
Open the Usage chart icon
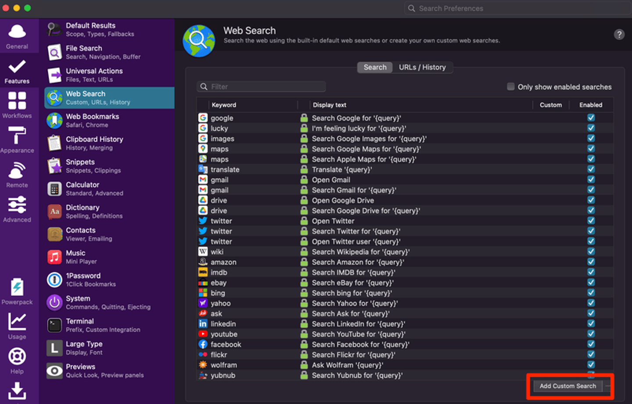[17, 322]
